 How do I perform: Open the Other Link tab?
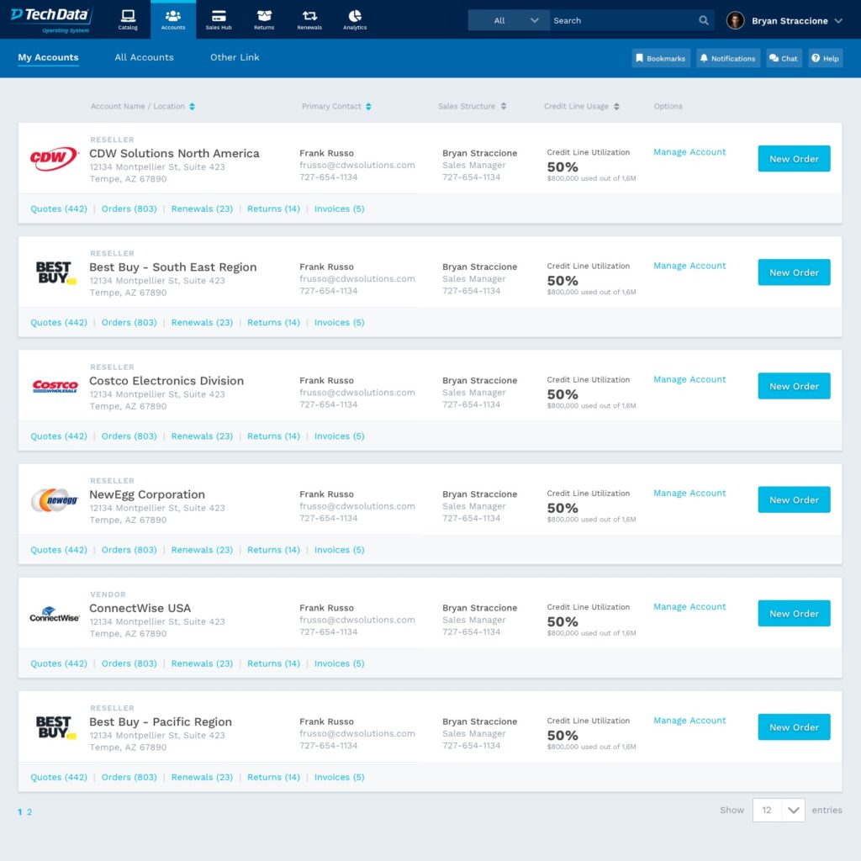click(235, 57)
